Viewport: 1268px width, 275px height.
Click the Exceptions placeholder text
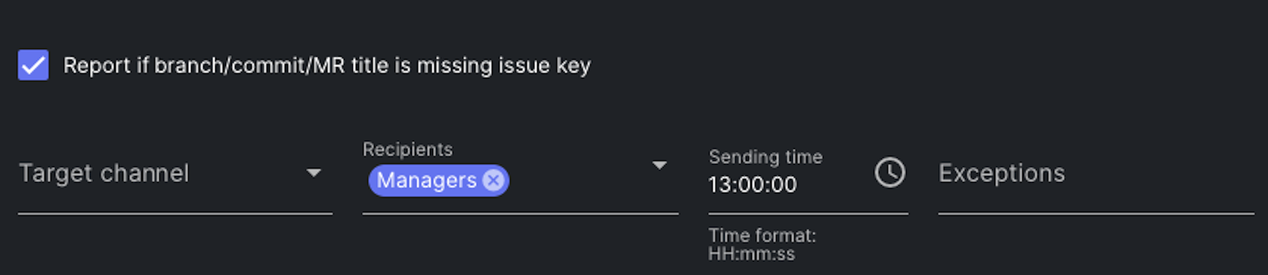coord(1002,173)
